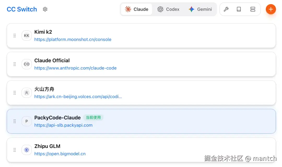This screenshot has height=167, width=282.
Task: Open the wrench tools icon
Action: click(226, 9)
